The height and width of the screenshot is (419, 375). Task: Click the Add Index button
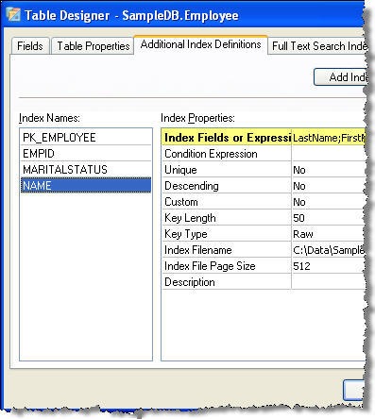pos(340,77)
